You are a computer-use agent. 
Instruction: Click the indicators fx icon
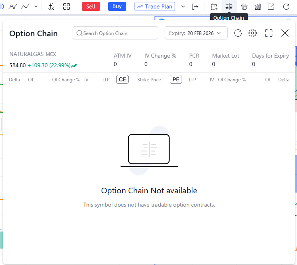(x=51, y=6)
